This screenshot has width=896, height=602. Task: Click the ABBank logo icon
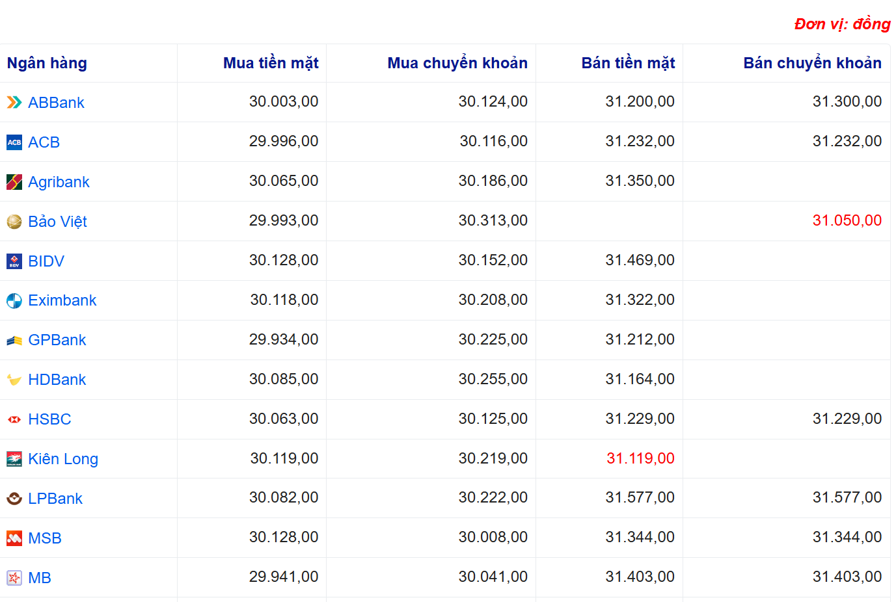point(14,103)
